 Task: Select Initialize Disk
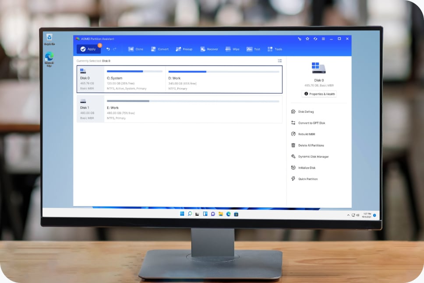click(x=304, y=168)
